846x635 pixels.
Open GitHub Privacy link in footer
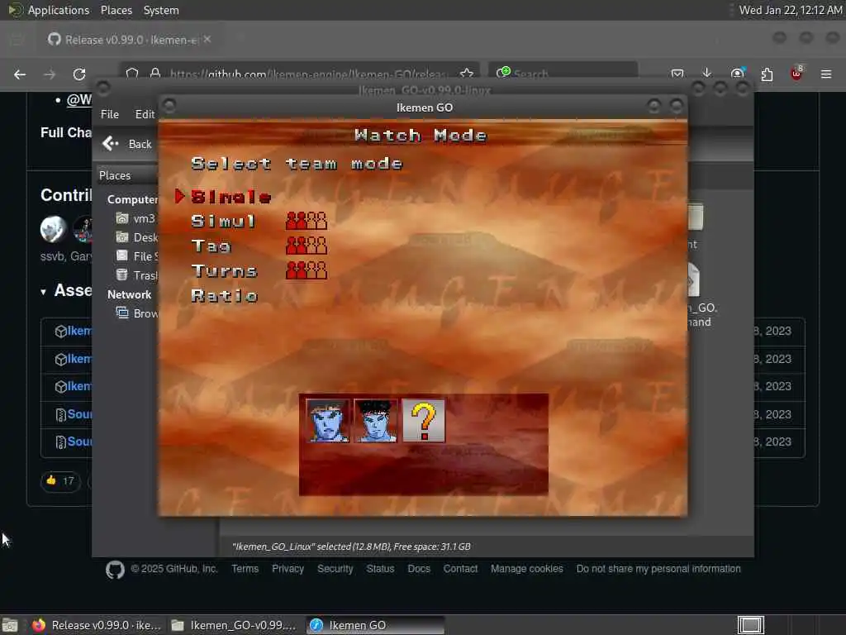[288, 569]
